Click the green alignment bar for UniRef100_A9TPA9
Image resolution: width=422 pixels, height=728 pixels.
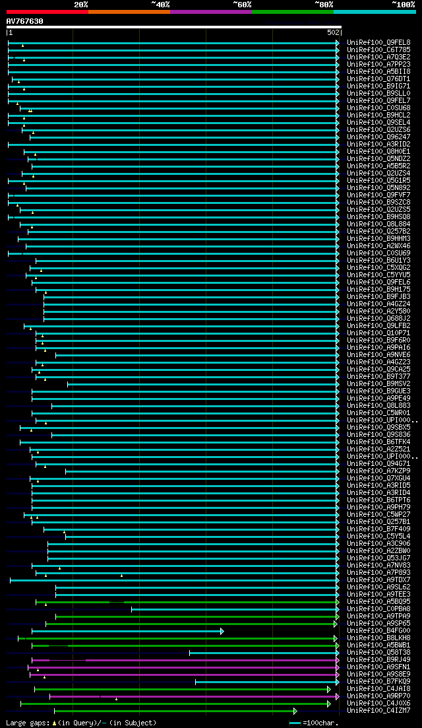pyautogui.click(x=198, y=616)
